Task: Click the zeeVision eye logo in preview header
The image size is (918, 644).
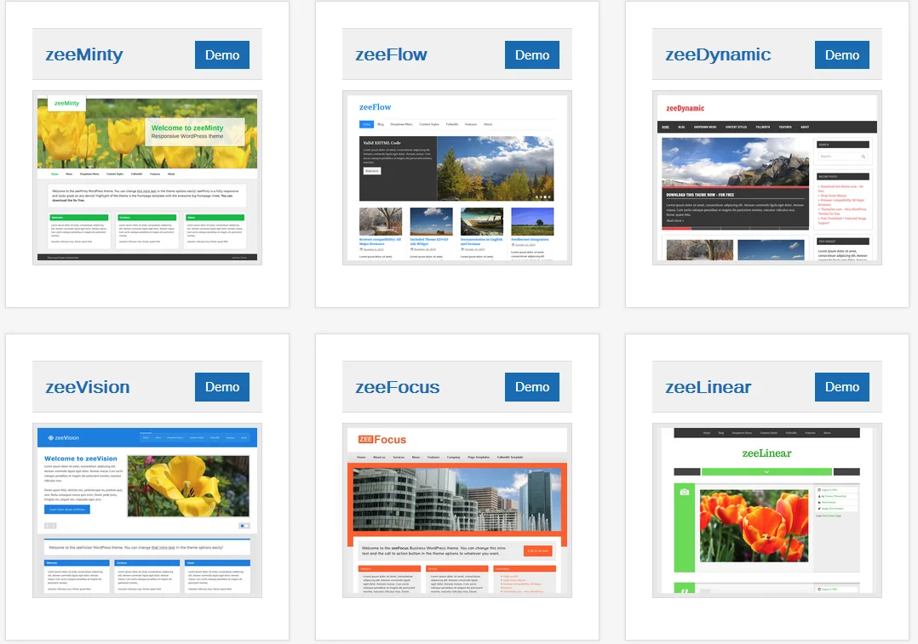Action: pos(63,437)
